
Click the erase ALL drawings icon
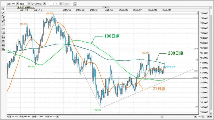pos(3,17)
